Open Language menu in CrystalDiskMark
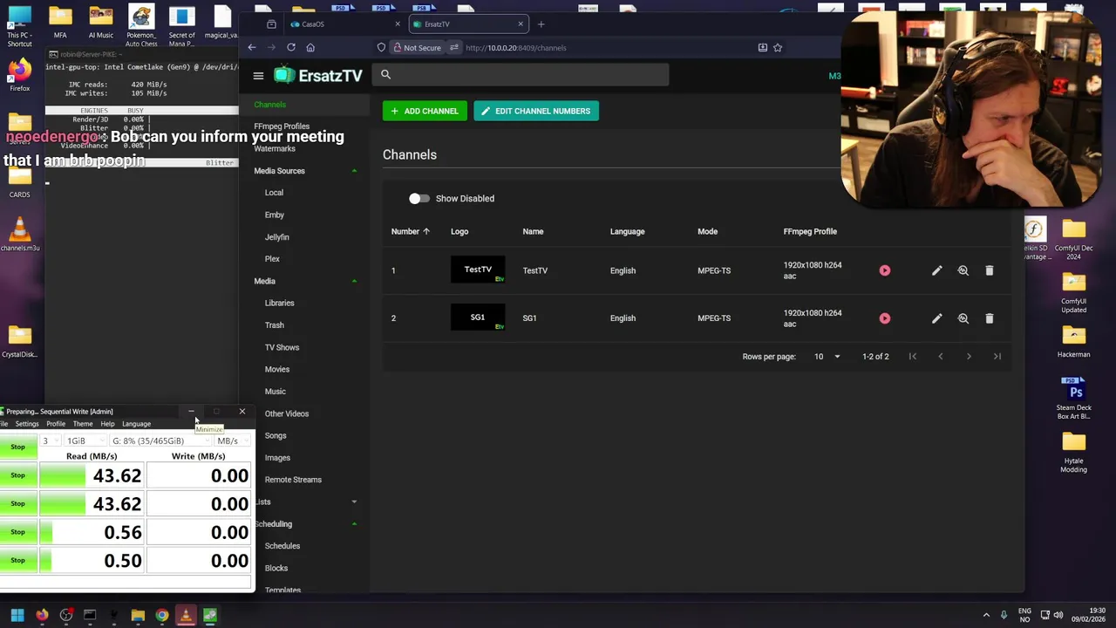 click(x=136, y=424)
